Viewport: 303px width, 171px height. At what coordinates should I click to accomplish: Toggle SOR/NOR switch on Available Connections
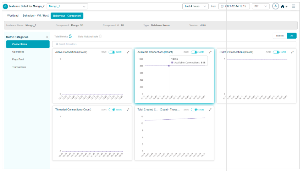(x=194, y=52)
